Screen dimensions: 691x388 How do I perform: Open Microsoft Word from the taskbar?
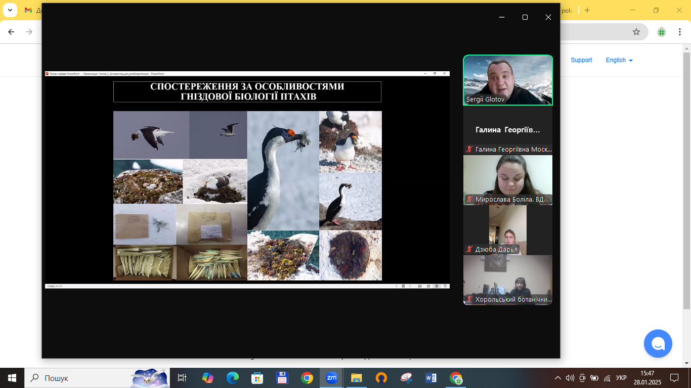click(431, 378)
